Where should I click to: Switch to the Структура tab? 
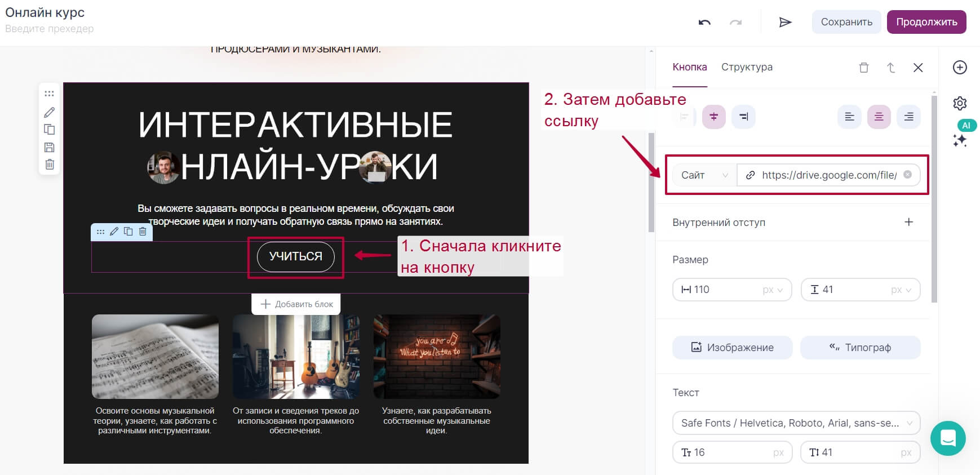tap(747, 67)
